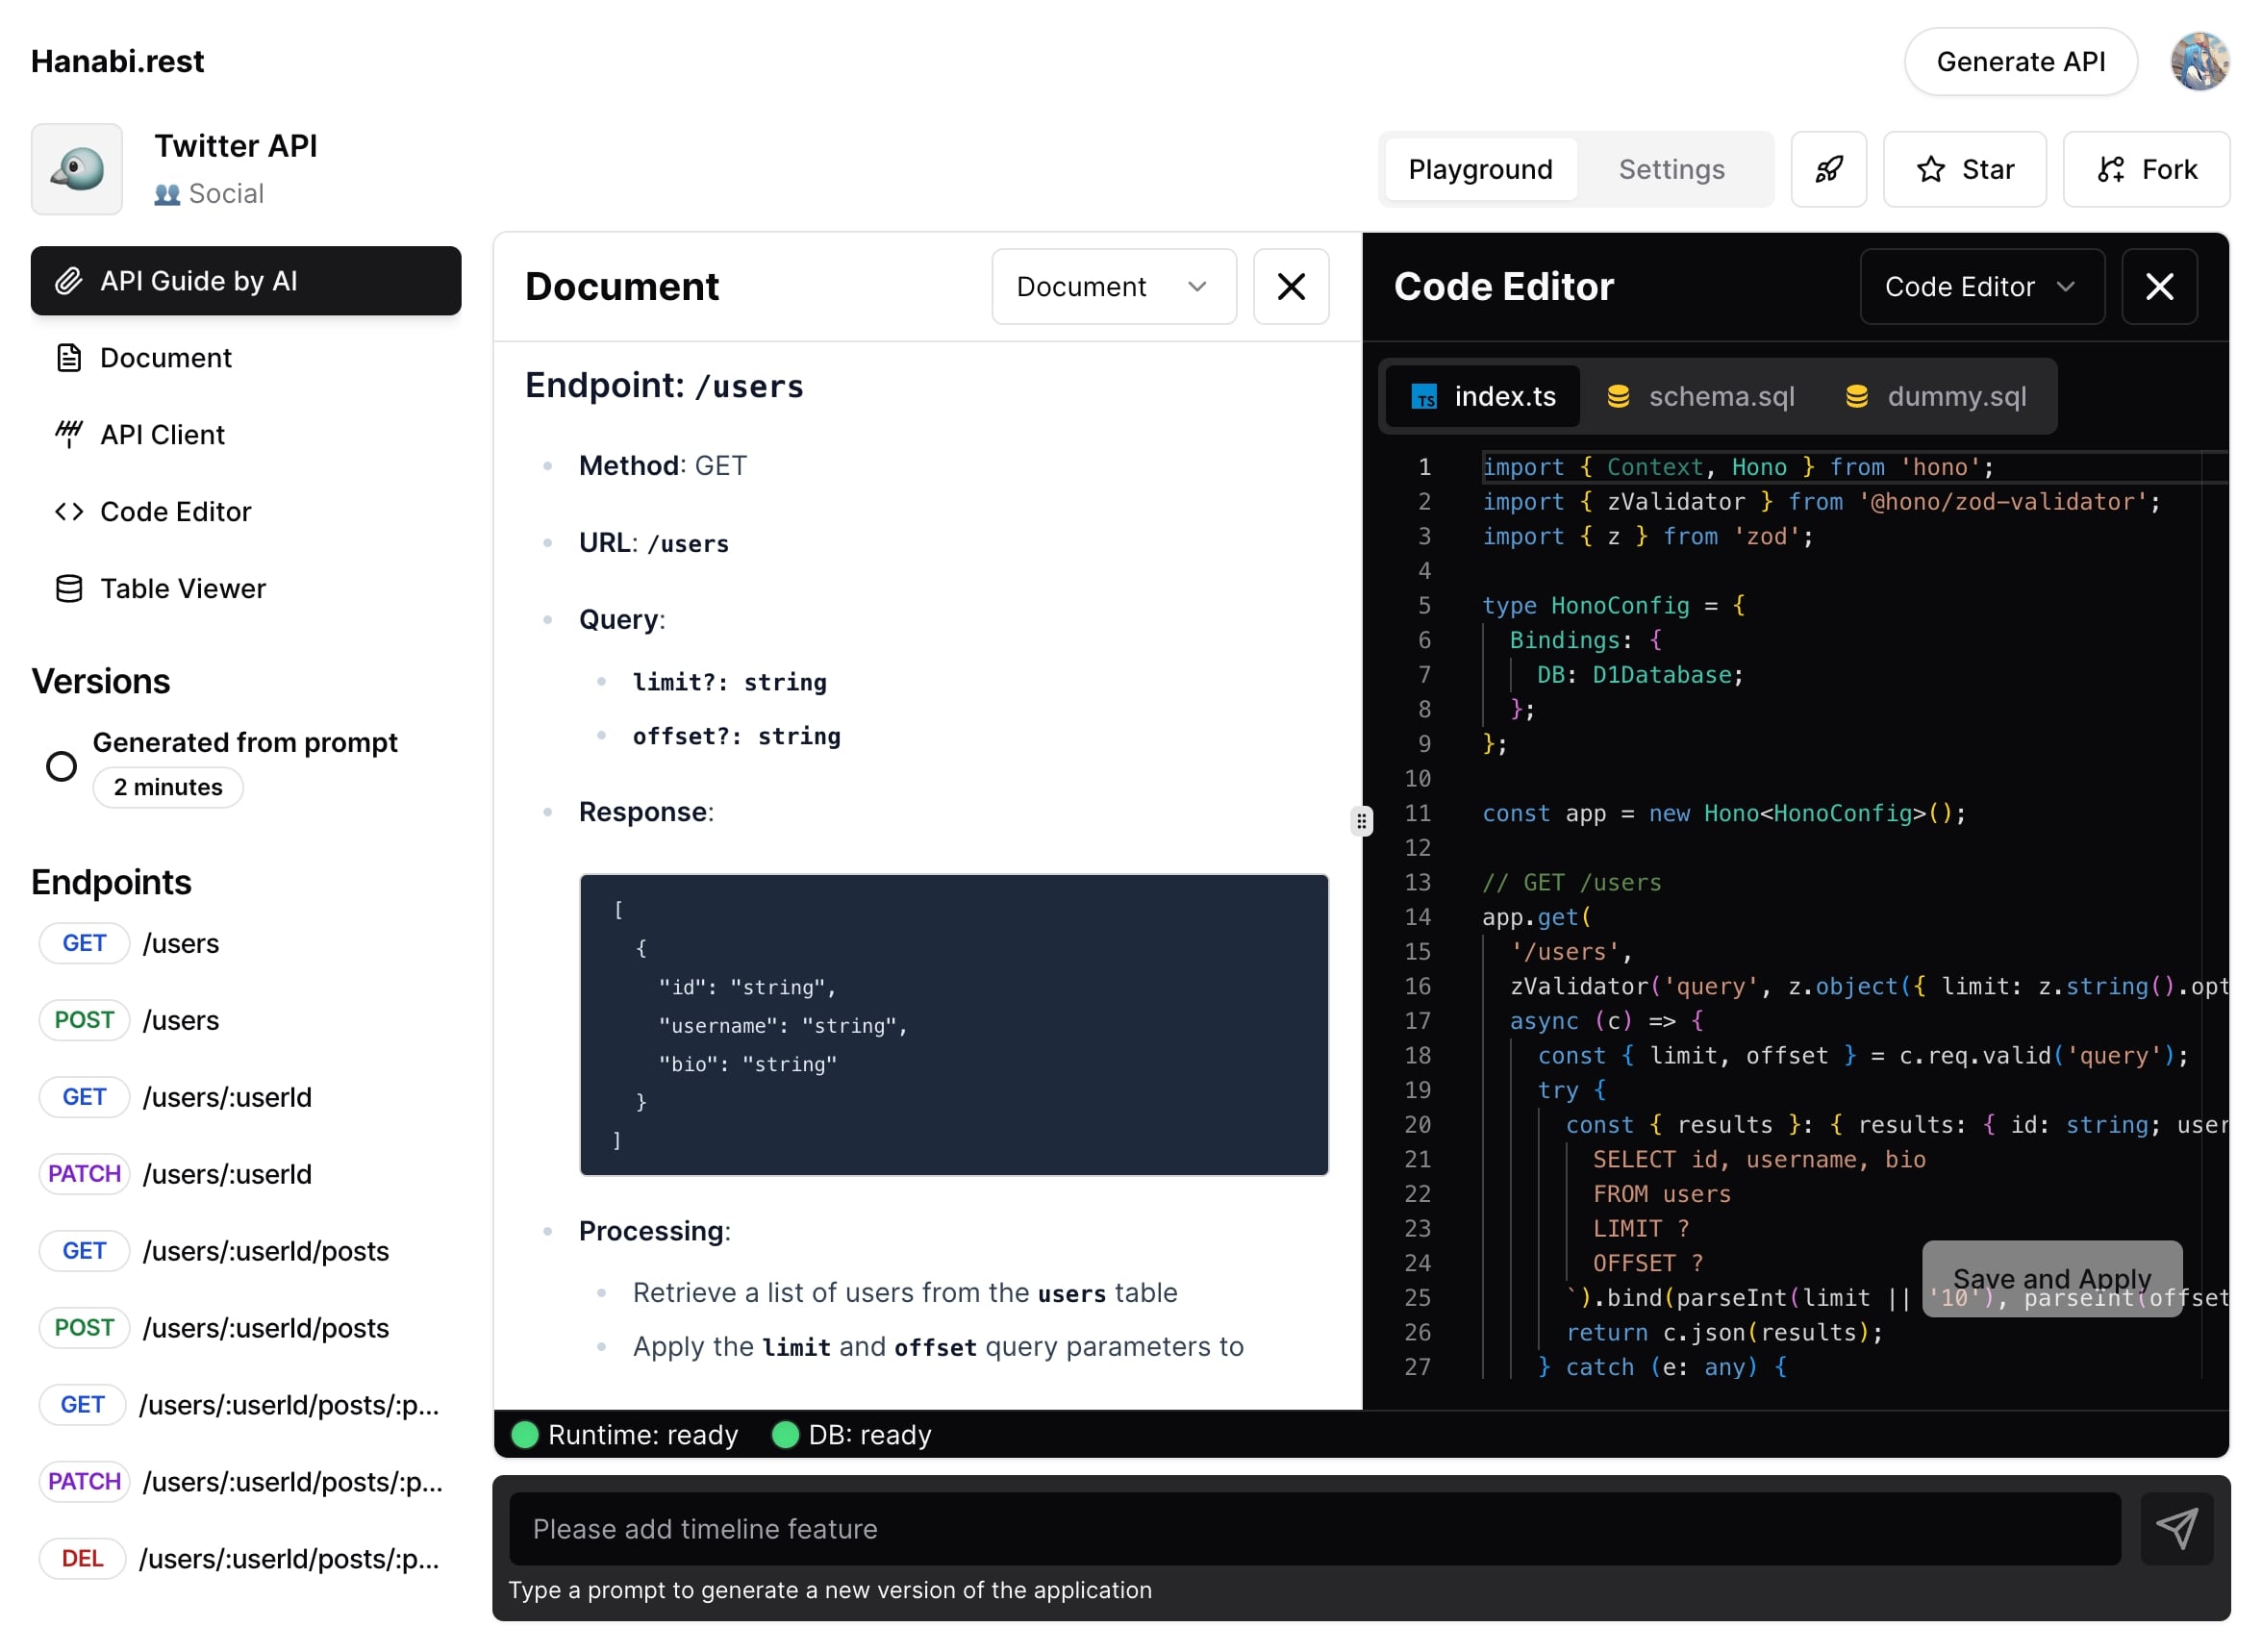
Task: Open the Document panel type dropdown
Action: 1114,287
